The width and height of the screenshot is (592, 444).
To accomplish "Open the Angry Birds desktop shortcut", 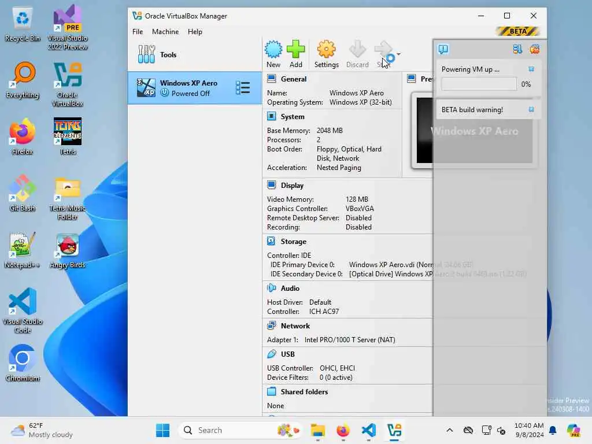I will (x=68, y=250).
